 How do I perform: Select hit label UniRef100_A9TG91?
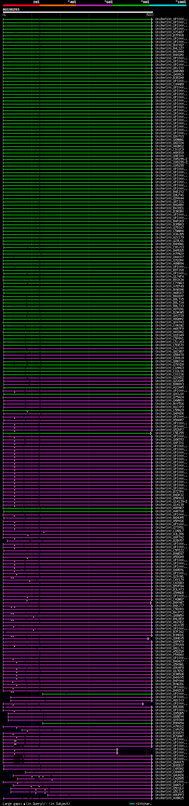[x=170, y=309]
